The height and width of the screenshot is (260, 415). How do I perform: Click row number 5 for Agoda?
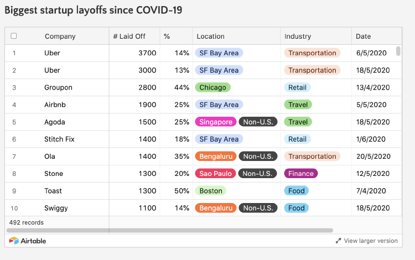point(14,122)
